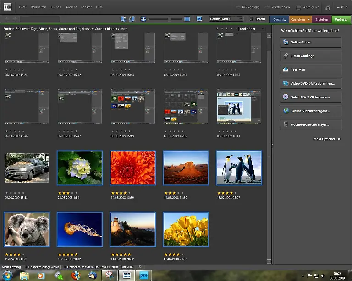352x281 pixels.
Task: Set rating filter to the fifth star
Action: pyautogui.click(x=236, y=28)
